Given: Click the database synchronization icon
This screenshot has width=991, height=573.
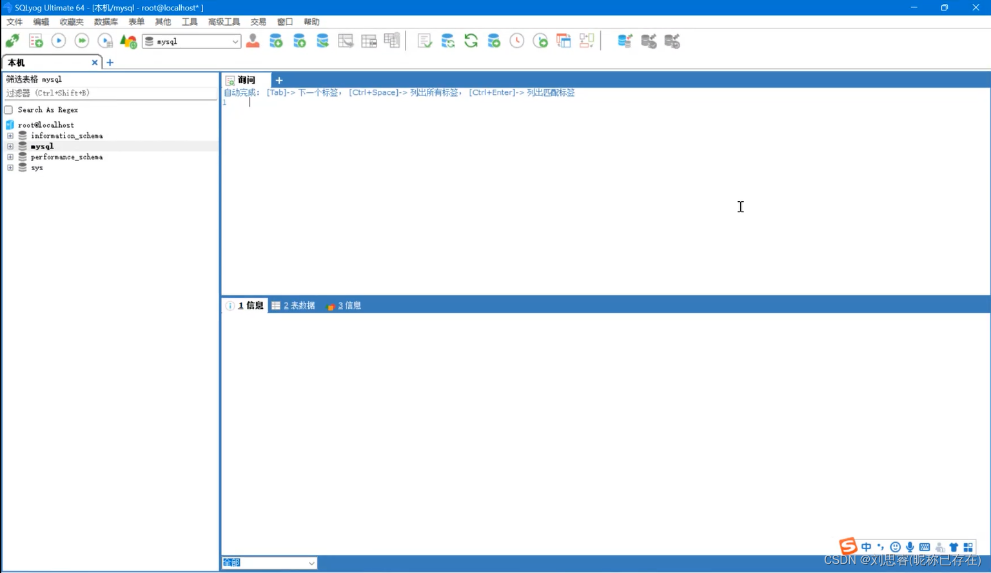Looking at the screenshot, I should coord(447,41).
